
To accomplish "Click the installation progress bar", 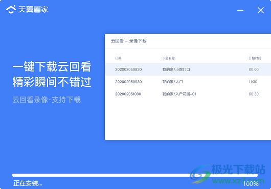I will [x=135, y=175].
